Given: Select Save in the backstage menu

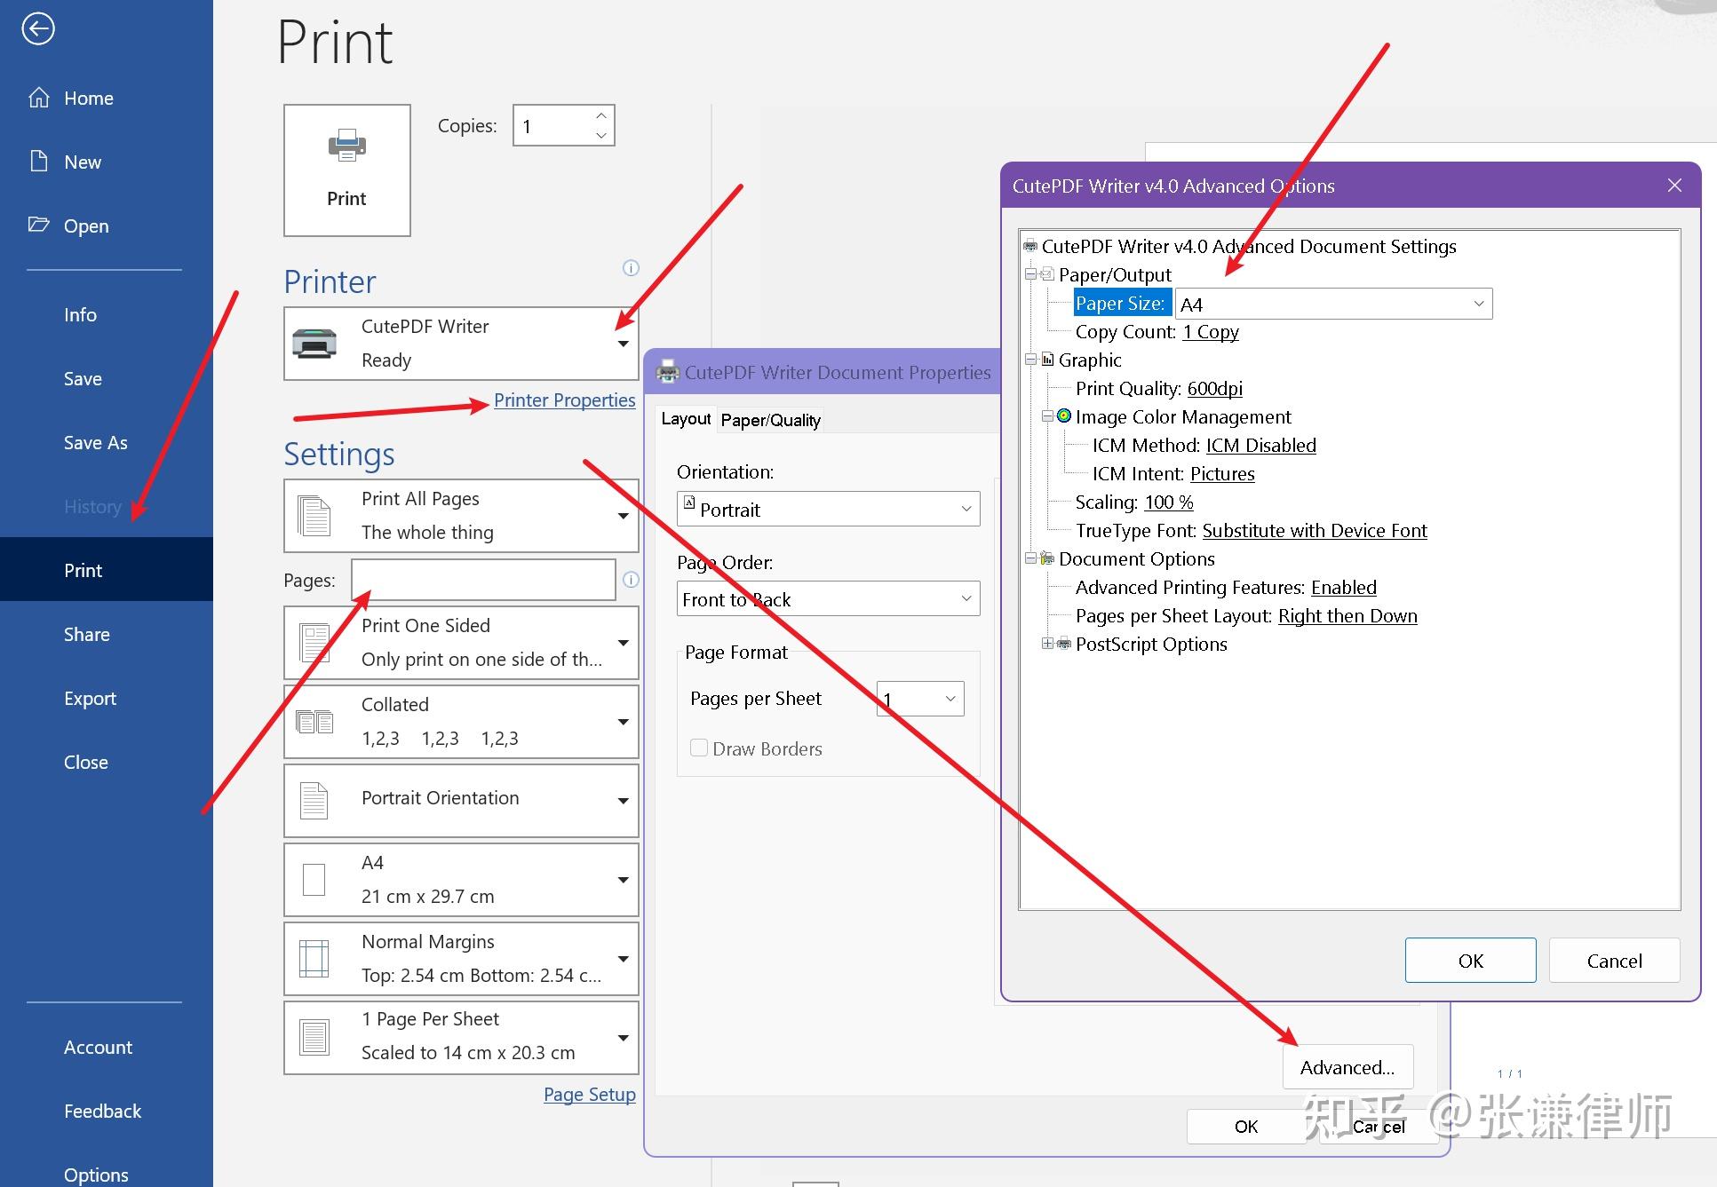Looking at the screenshot, I should pos(107,378).
